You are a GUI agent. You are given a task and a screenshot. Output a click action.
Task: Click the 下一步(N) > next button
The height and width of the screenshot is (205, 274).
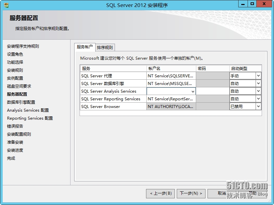click(191, 193)
